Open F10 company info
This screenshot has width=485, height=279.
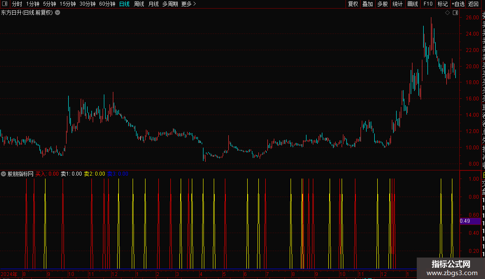(428, 4)
